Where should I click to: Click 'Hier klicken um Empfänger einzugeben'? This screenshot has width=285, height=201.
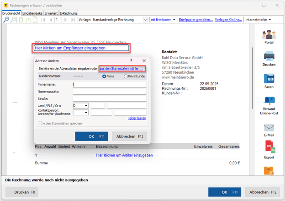pyautogui.click(x=81, y=48)
